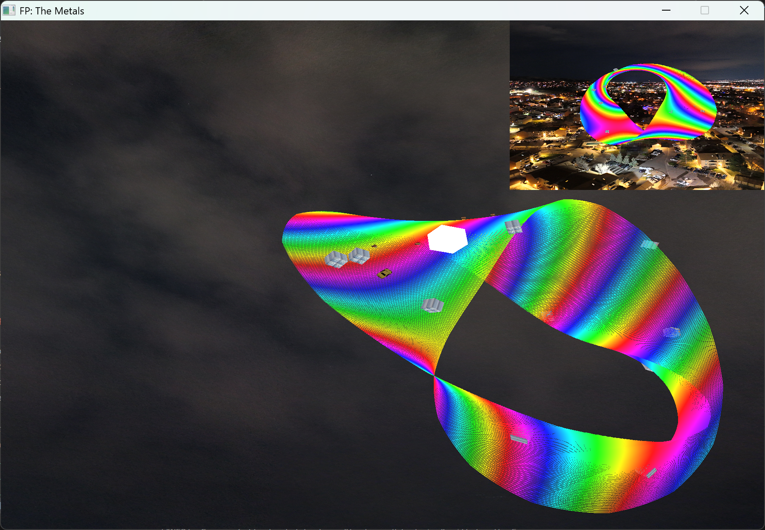Select the gray building directly below the hexagon
The height and width of the screenshot is (530, 765).
pyautogui.click(x=433, y=305)
